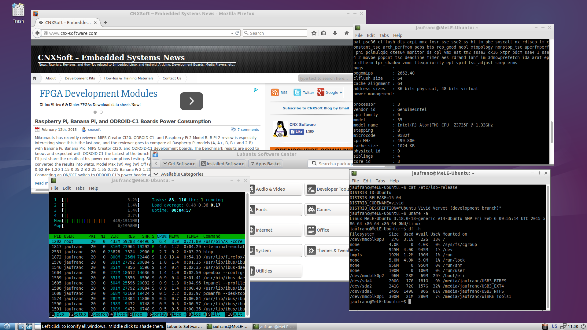Open Help menu in cpuinfo terminal

point(398,35)
